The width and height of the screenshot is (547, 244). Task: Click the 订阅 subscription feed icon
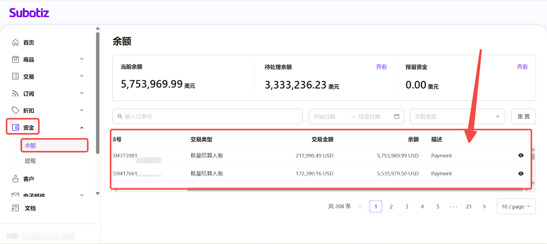point(15,93)
